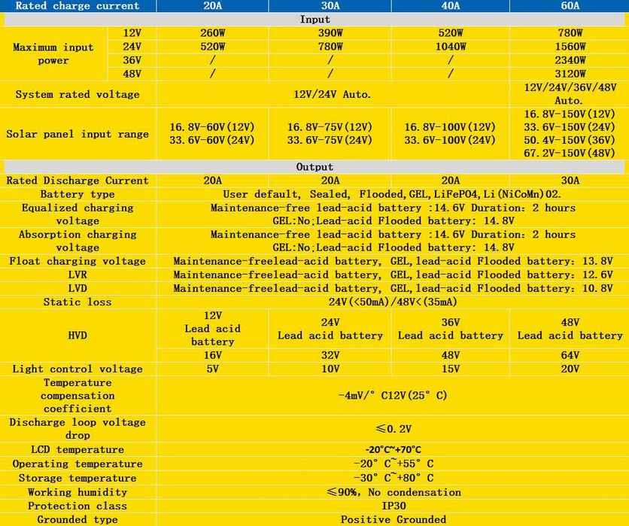Click 'Temperature compensation coefficient' label
Screen dimensions: 629x526
point(77,396)
